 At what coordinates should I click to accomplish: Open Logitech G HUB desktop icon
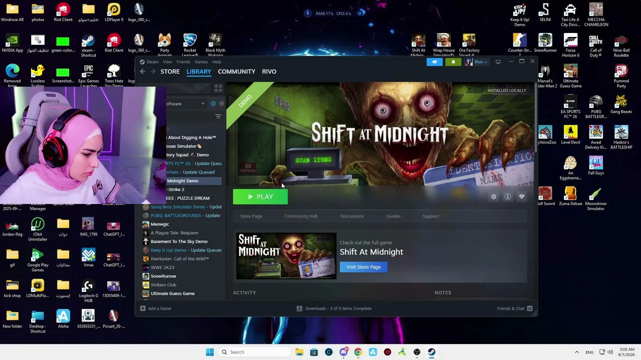89,291
